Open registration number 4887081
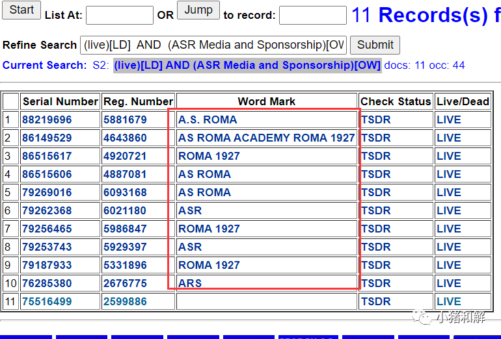Screen dimensions: 501x339 click(125, 174)
